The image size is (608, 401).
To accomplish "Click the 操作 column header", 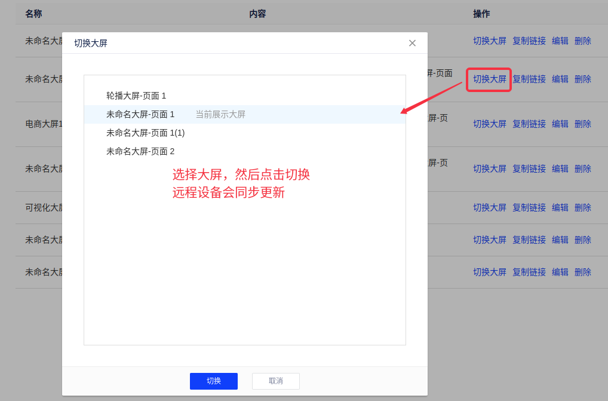I will tap(481, 14).
